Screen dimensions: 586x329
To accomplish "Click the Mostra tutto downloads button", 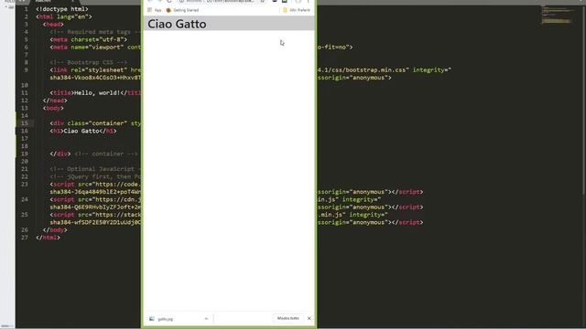I will (x=288, y=318).
